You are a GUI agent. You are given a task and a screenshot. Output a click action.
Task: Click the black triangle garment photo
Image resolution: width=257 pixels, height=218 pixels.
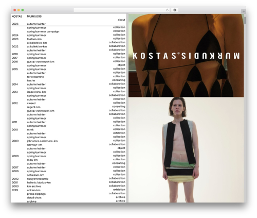click(186, 56)
